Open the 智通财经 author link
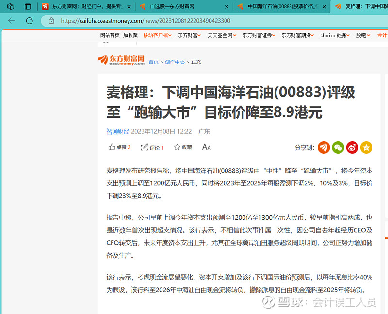 [x=118, y=131]
